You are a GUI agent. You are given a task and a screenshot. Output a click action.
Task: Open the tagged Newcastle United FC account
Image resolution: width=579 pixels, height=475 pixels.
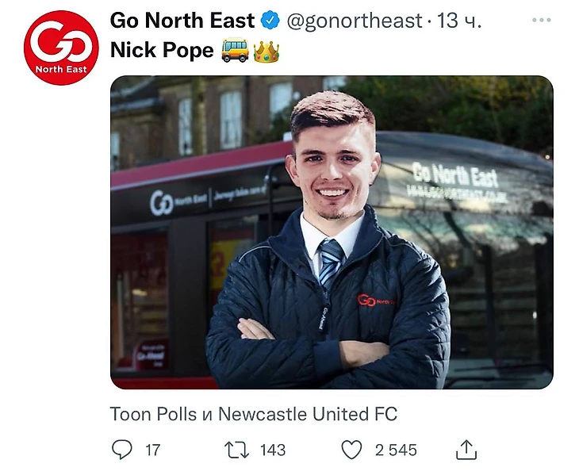click(308, 414)
